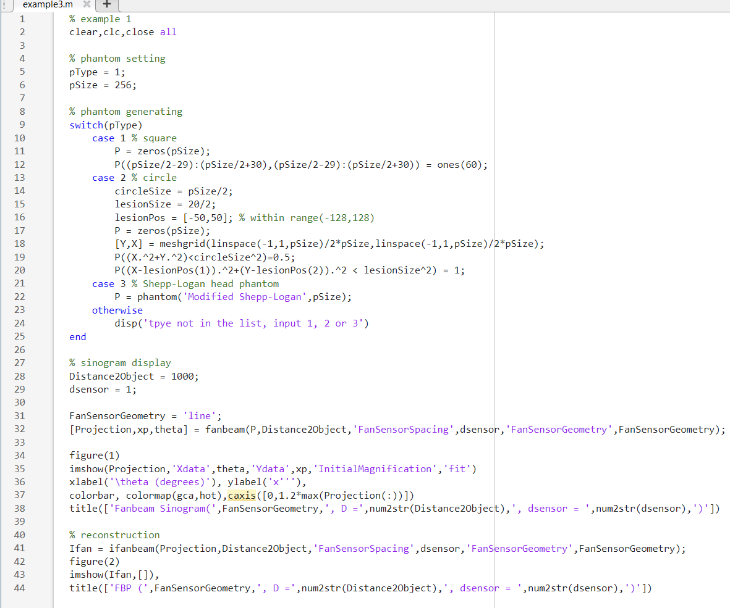Click the end keyword on line 25
Viewport: 730px width, 608px height.
(x=77, y=336)
